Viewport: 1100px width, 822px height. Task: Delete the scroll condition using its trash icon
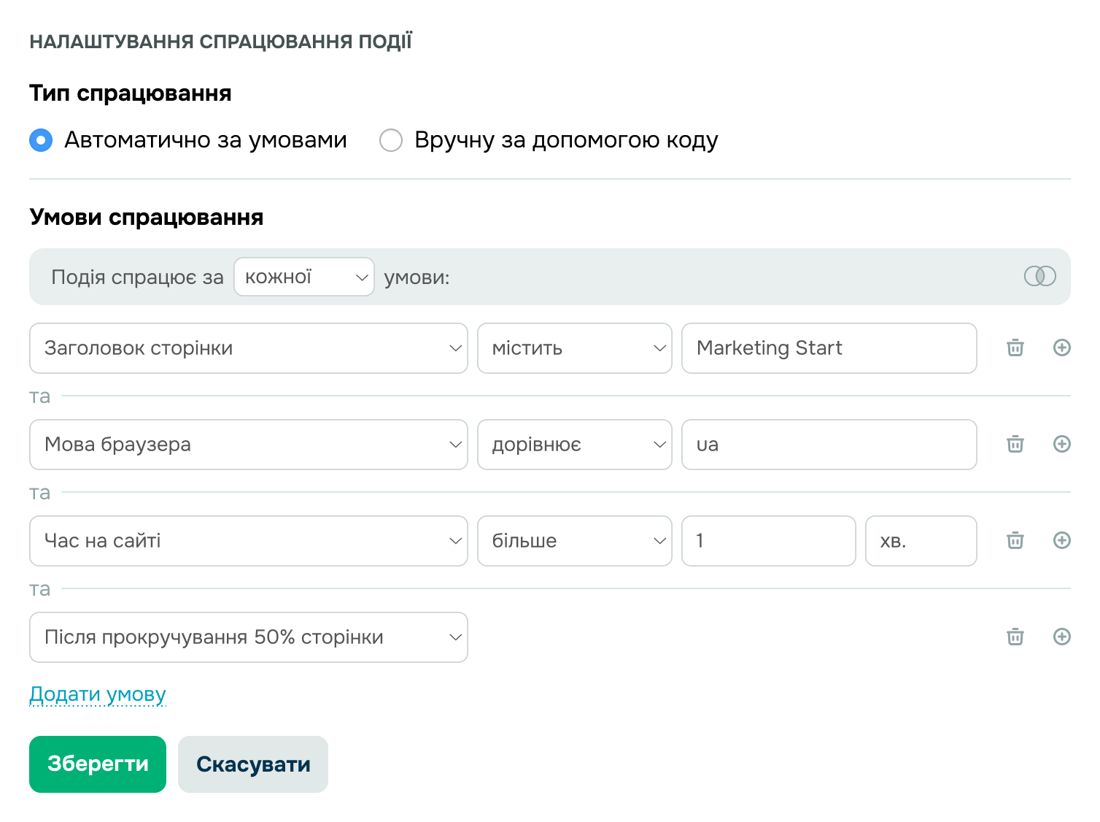click(1014, 637)
